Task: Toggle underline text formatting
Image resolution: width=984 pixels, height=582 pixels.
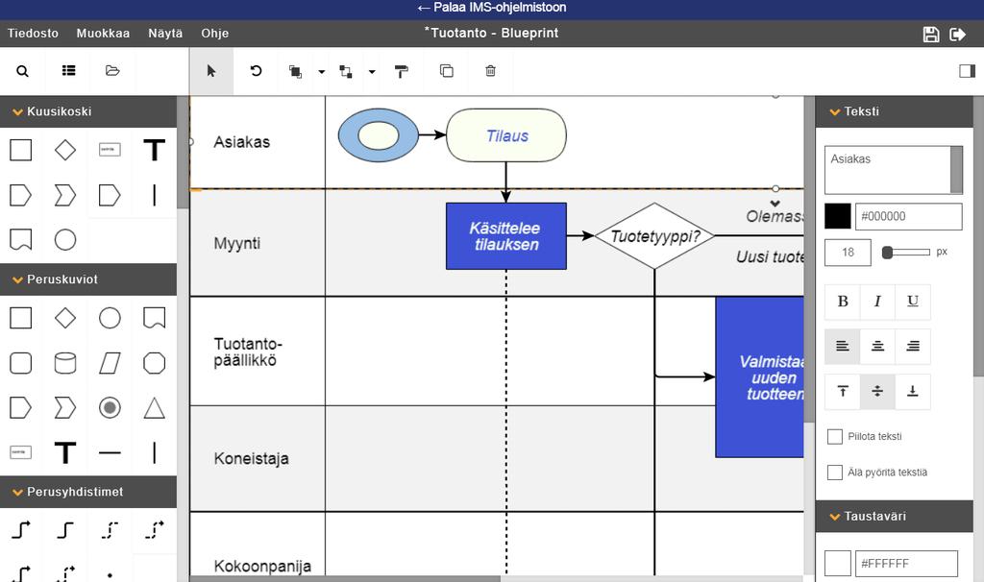Action: click(913, 302)
